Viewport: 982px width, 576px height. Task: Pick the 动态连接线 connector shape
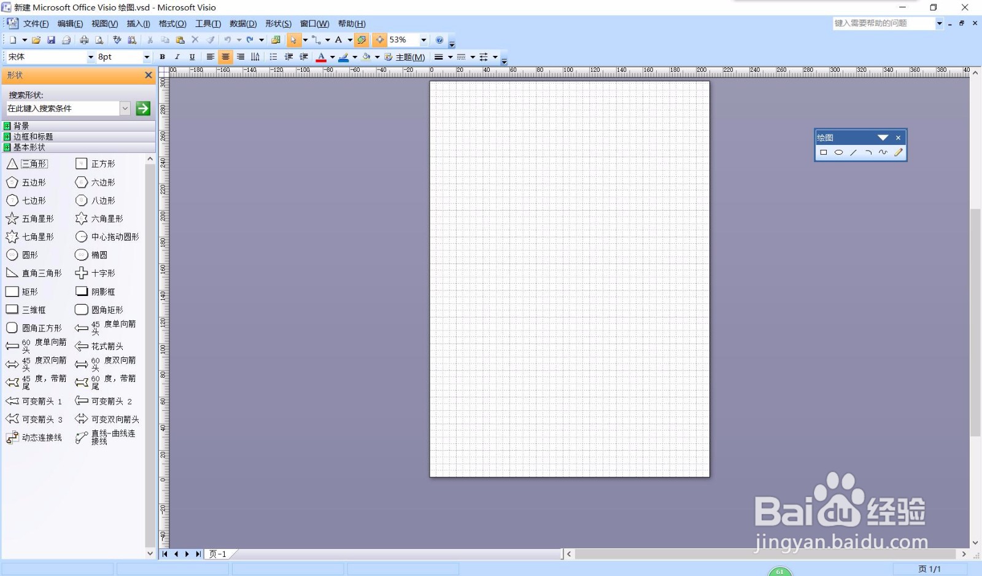[34, 438]
